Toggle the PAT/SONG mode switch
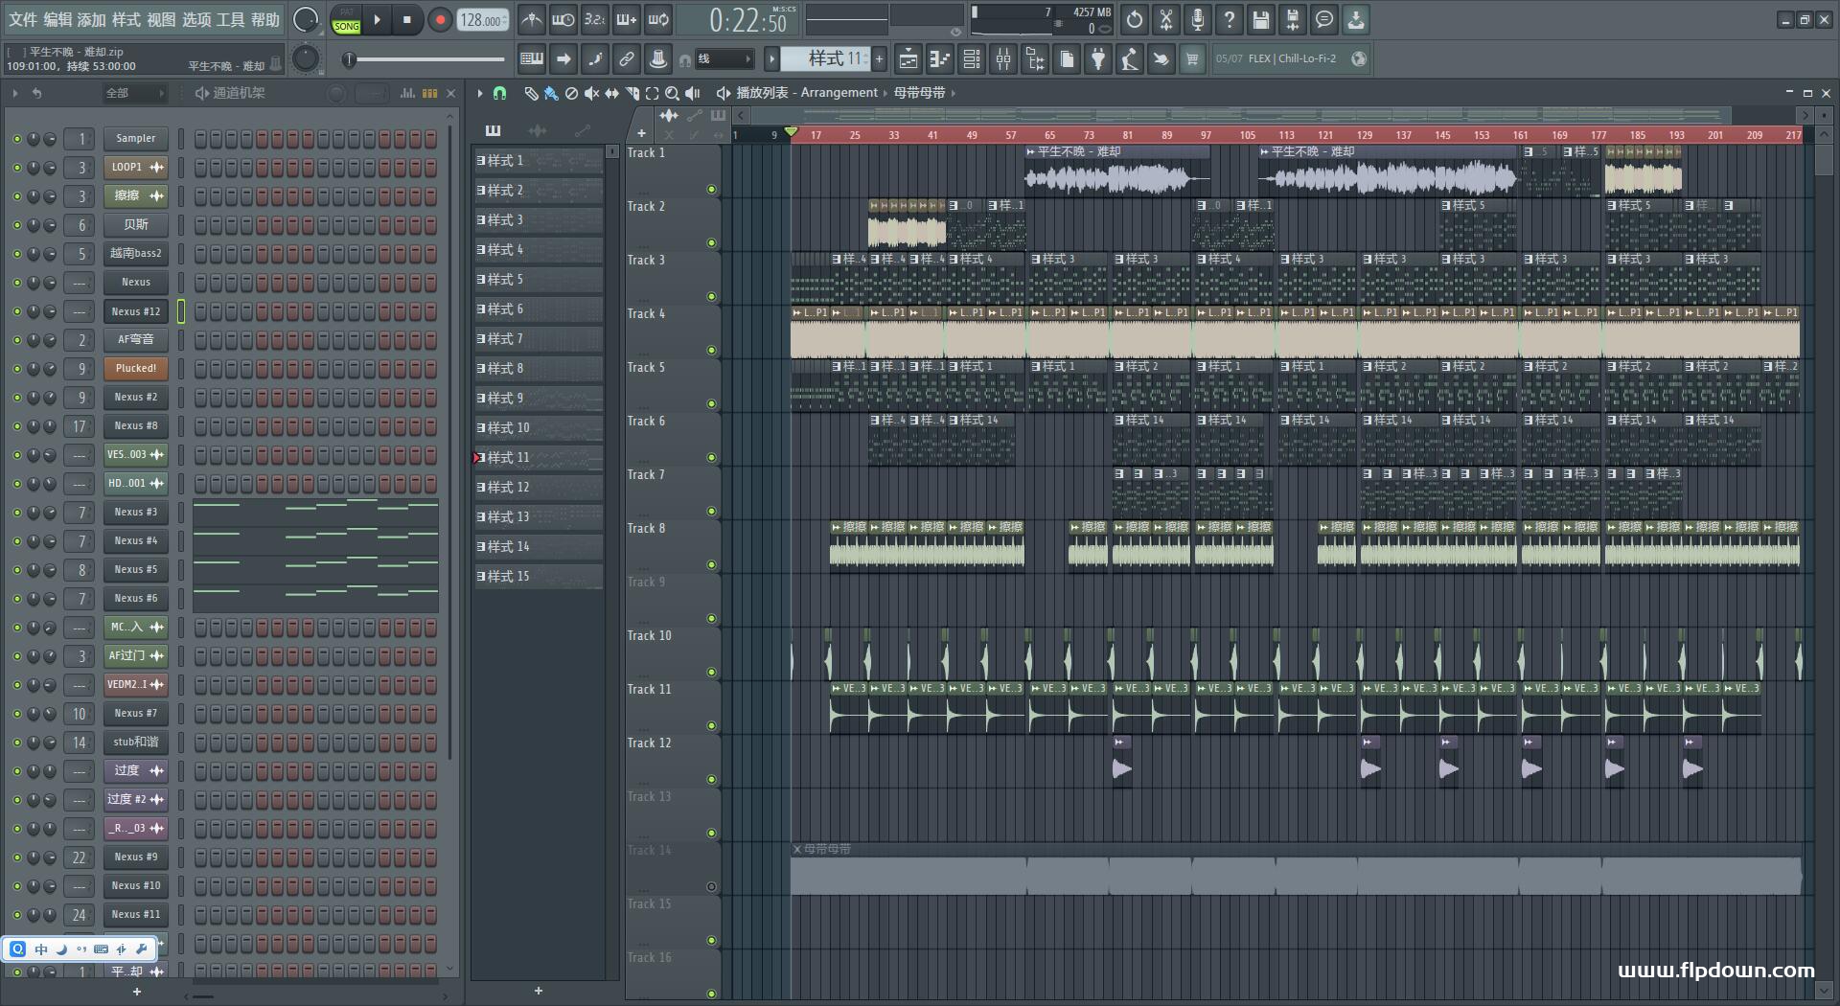 click(346, 20)
